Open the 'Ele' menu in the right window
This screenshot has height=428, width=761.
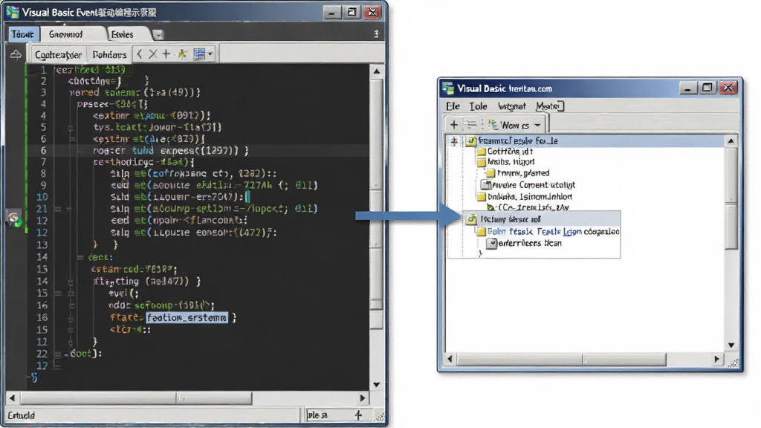pyautogui.click(x=453, y=106)
